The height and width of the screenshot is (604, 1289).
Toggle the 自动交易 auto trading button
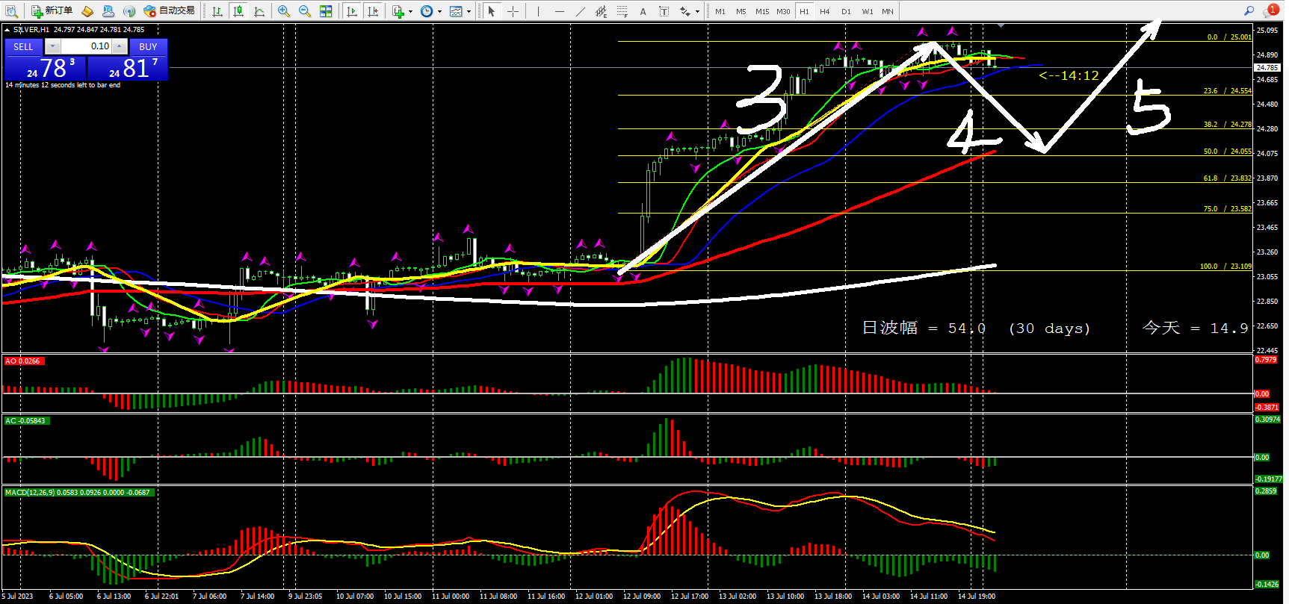tap(170, 10)
